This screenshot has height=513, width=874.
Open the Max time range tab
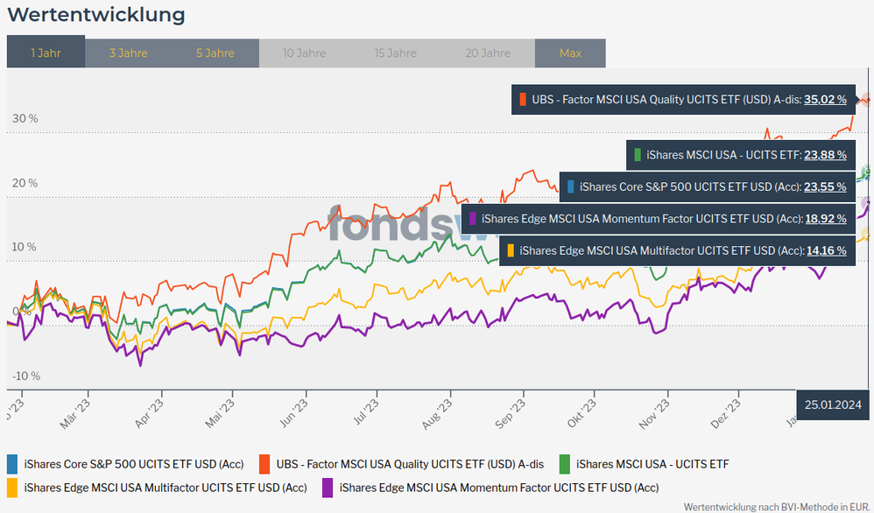tap(570, 53)
